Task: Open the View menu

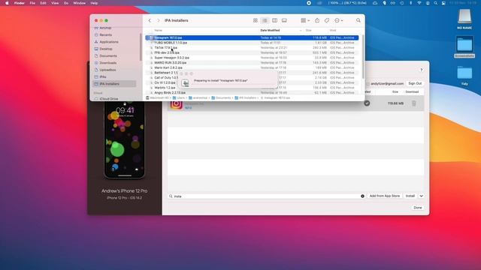Action: click(55, 3)
